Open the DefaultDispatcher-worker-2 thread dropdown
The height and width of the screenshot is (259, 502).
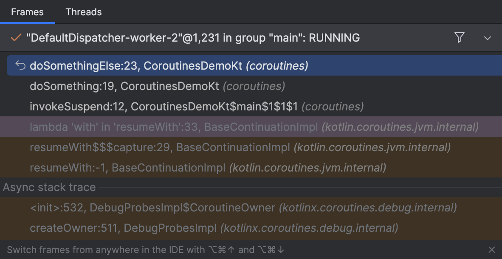coord(487,37)
